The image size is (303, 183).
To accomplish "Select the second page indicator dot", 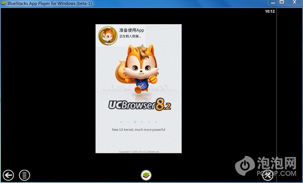I will (x=128, y=122).
